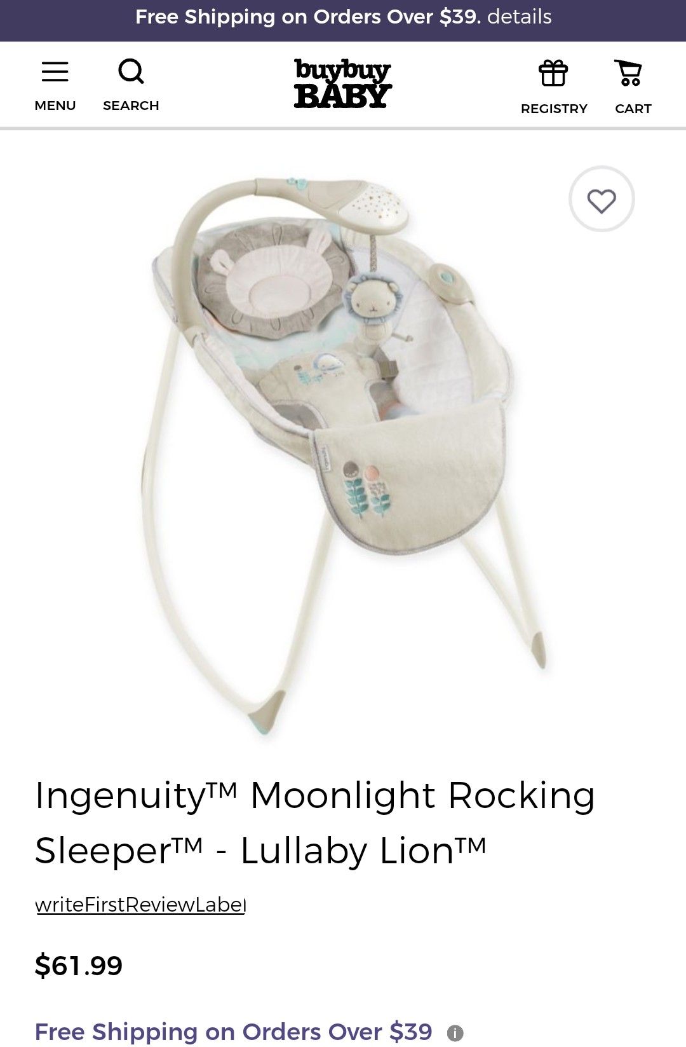Select the REGISTRY label

point(554,109)
